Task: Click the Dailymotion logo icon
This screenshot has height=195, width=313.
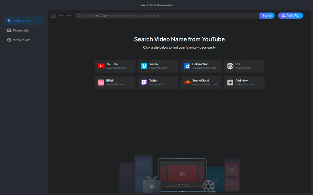Action: (187, 66)
